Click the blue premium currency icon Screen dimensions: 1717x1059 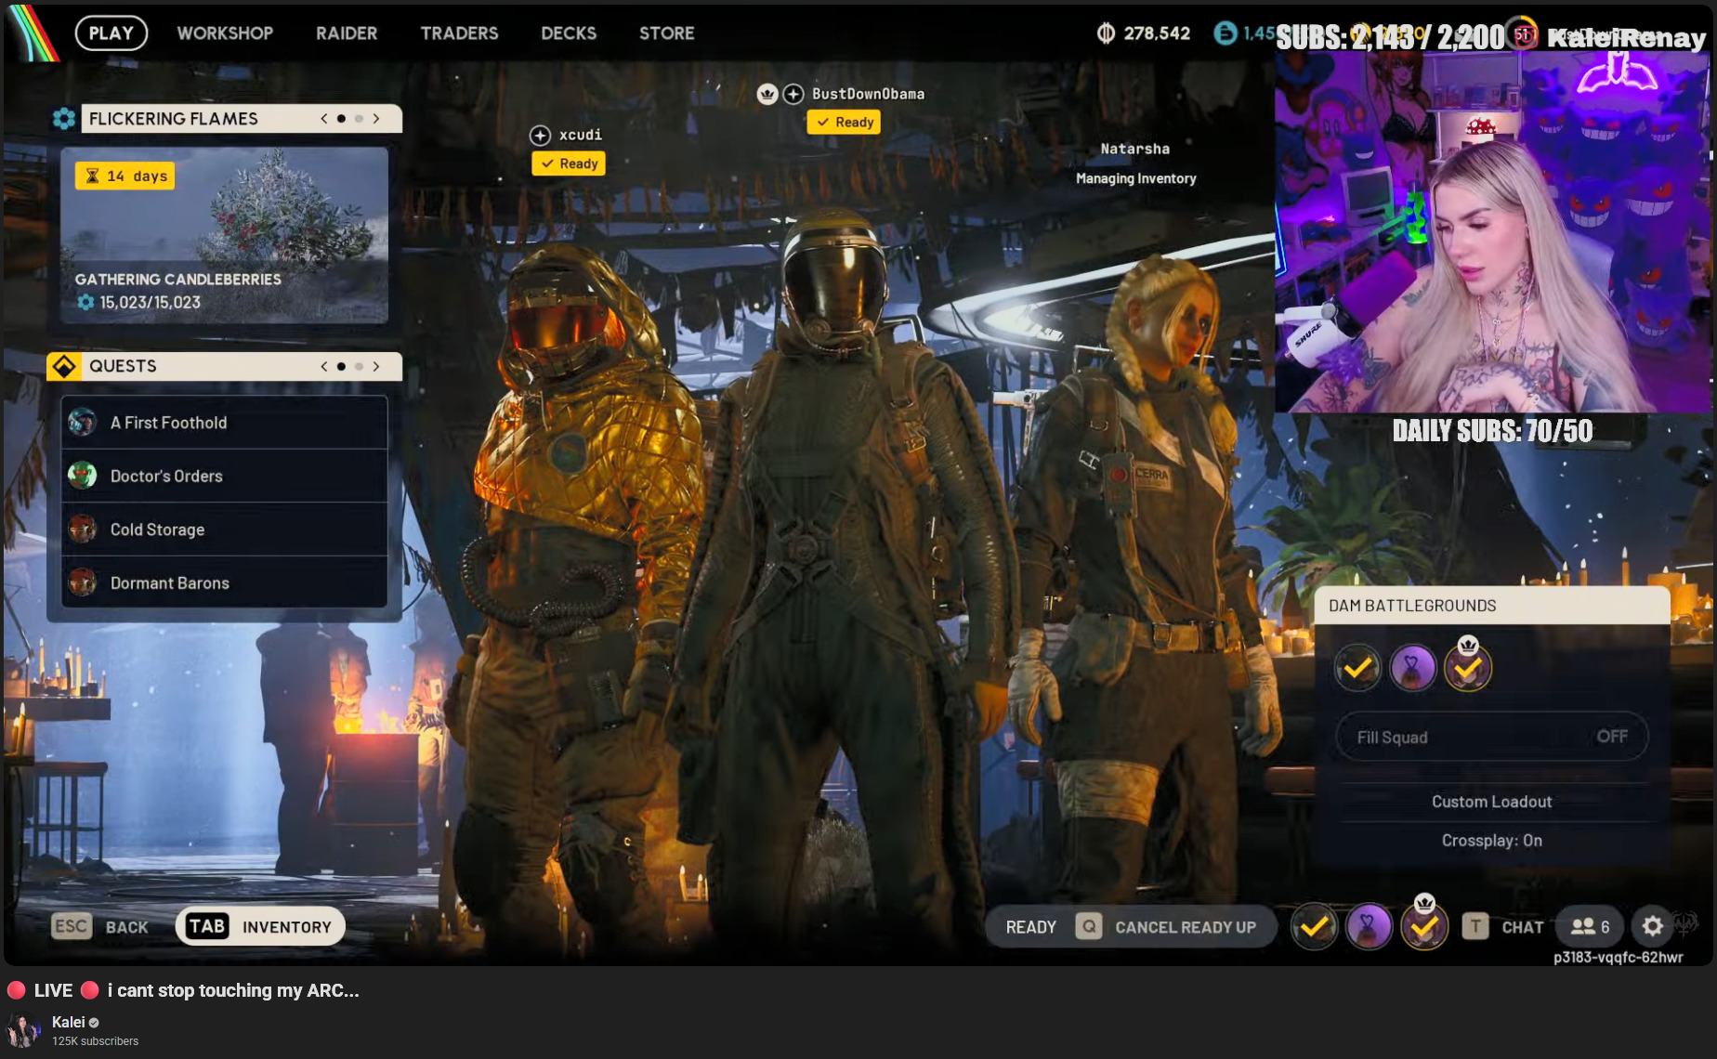[1225, 33]
